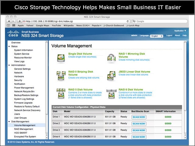
Task: Click the RAID 1 Mirroring Disk Volume icon
Action: 112,58
